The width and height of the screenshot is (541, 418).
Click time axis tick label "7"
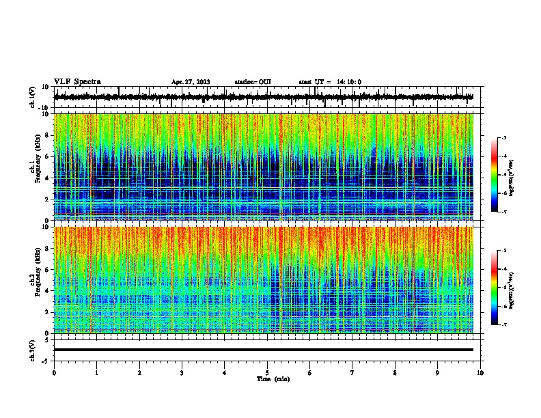click(352, 373)
